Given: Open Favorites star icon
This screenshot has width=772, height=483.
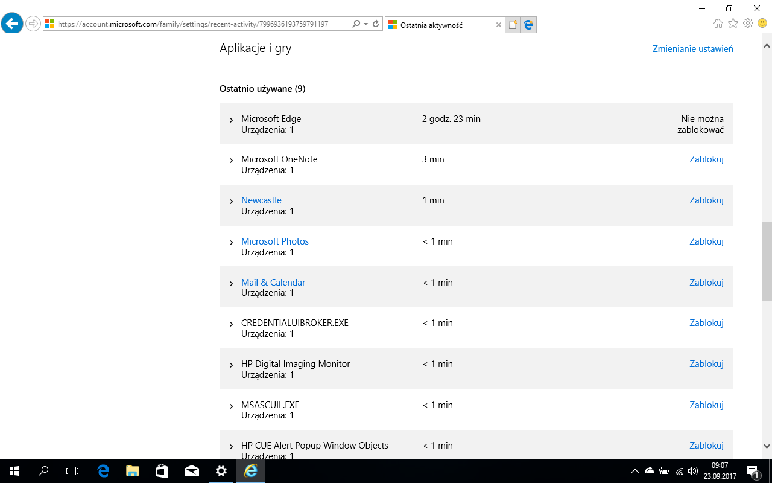Looking at the screenshot, I should [733, 24].
